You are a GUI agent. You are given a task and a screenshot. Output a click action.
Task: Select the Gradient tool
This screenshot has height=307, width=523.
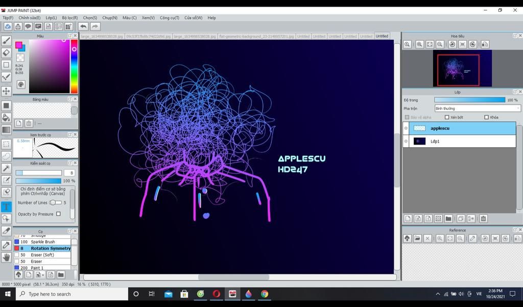coord(6,130)
